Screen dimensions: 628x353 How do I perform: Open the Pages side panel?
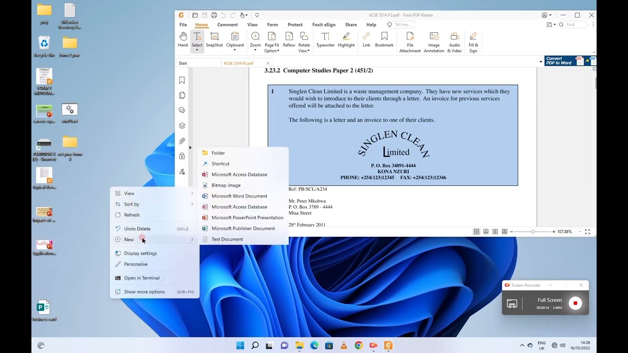182,95
